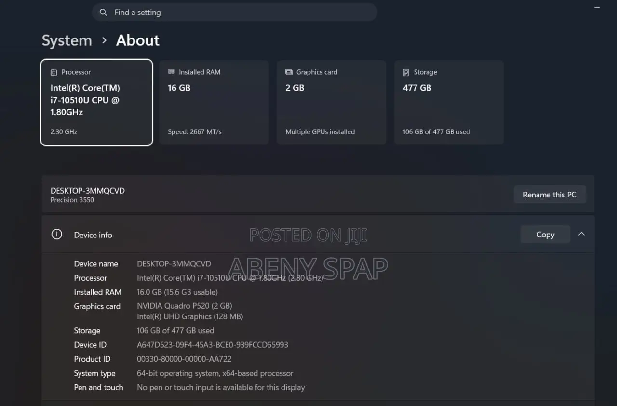Click the Device info header row
Screen dimensions: 617x406
(318, 235)
